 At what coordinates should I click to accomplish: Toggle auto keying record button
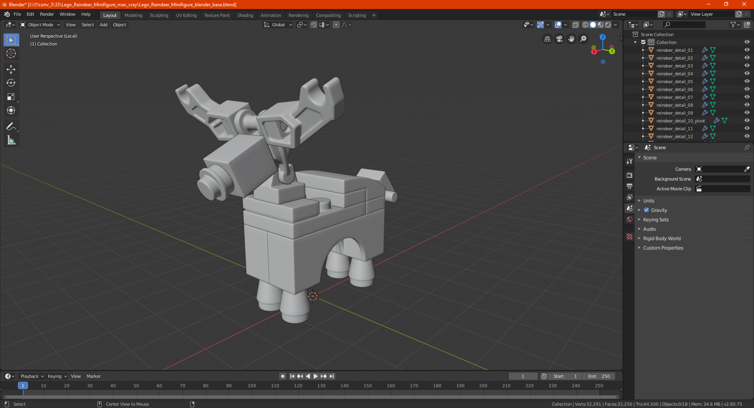coord(283,376)
